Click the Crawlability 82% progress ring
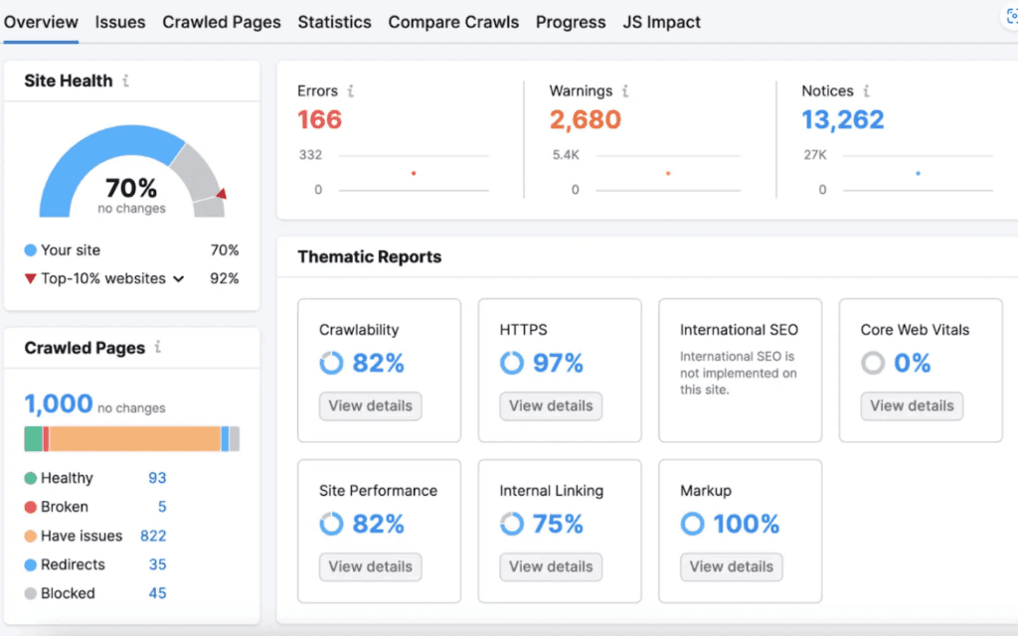Screen dimensions: 1018x636 point(331,363)
